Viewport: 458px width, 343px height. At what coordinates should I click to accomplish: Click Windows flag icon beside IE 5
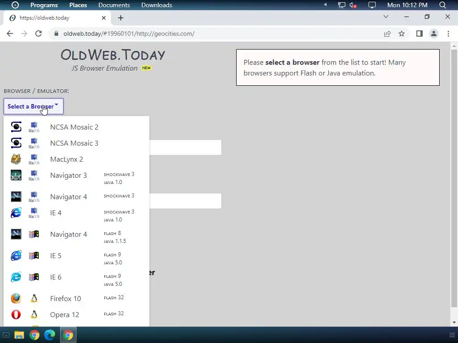click(x=34, y=255)
